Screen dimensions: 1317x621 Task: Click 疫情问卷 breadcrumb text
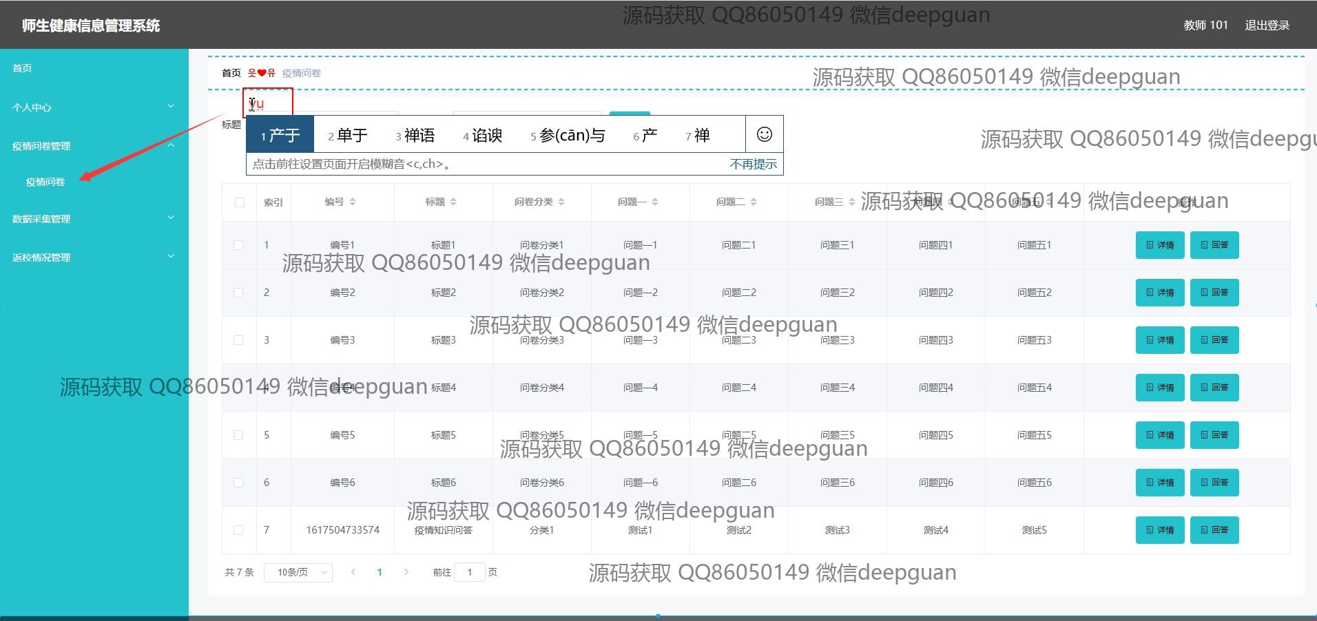coord(302,73)
